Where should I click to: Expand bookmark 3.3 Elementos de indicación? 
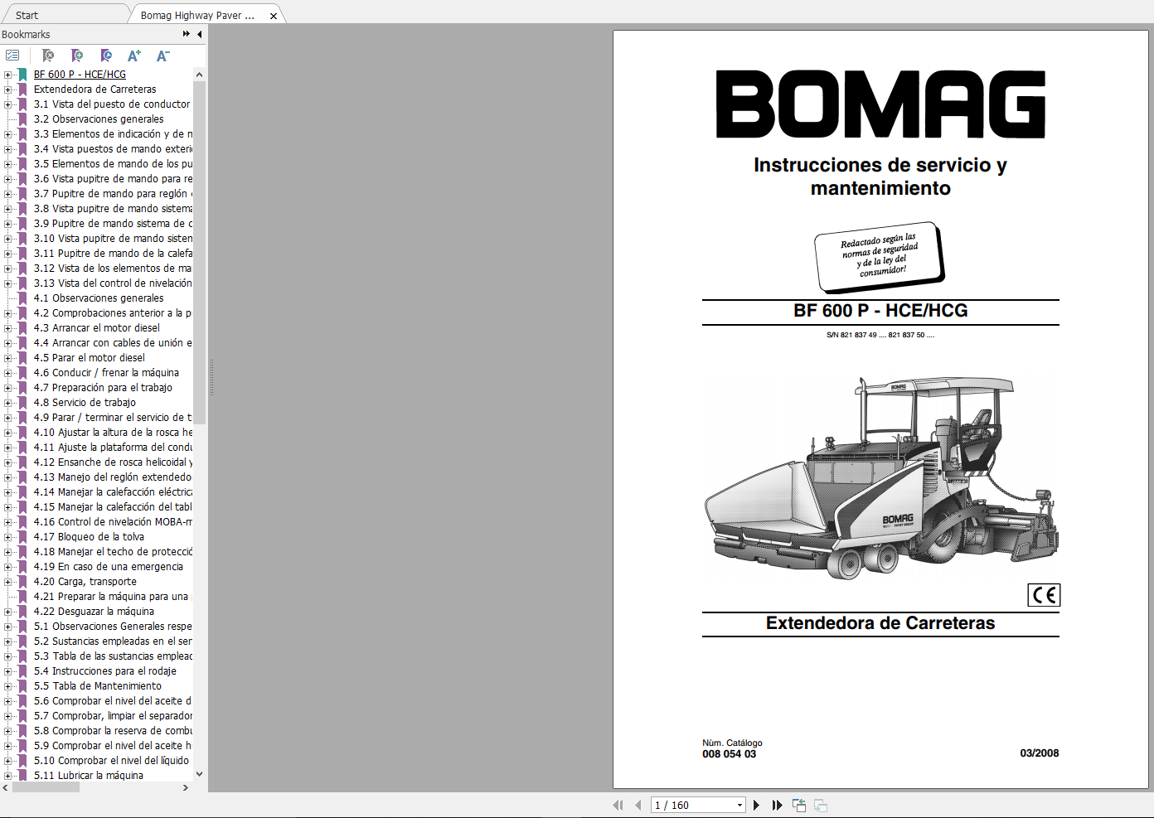coord(7,134)
